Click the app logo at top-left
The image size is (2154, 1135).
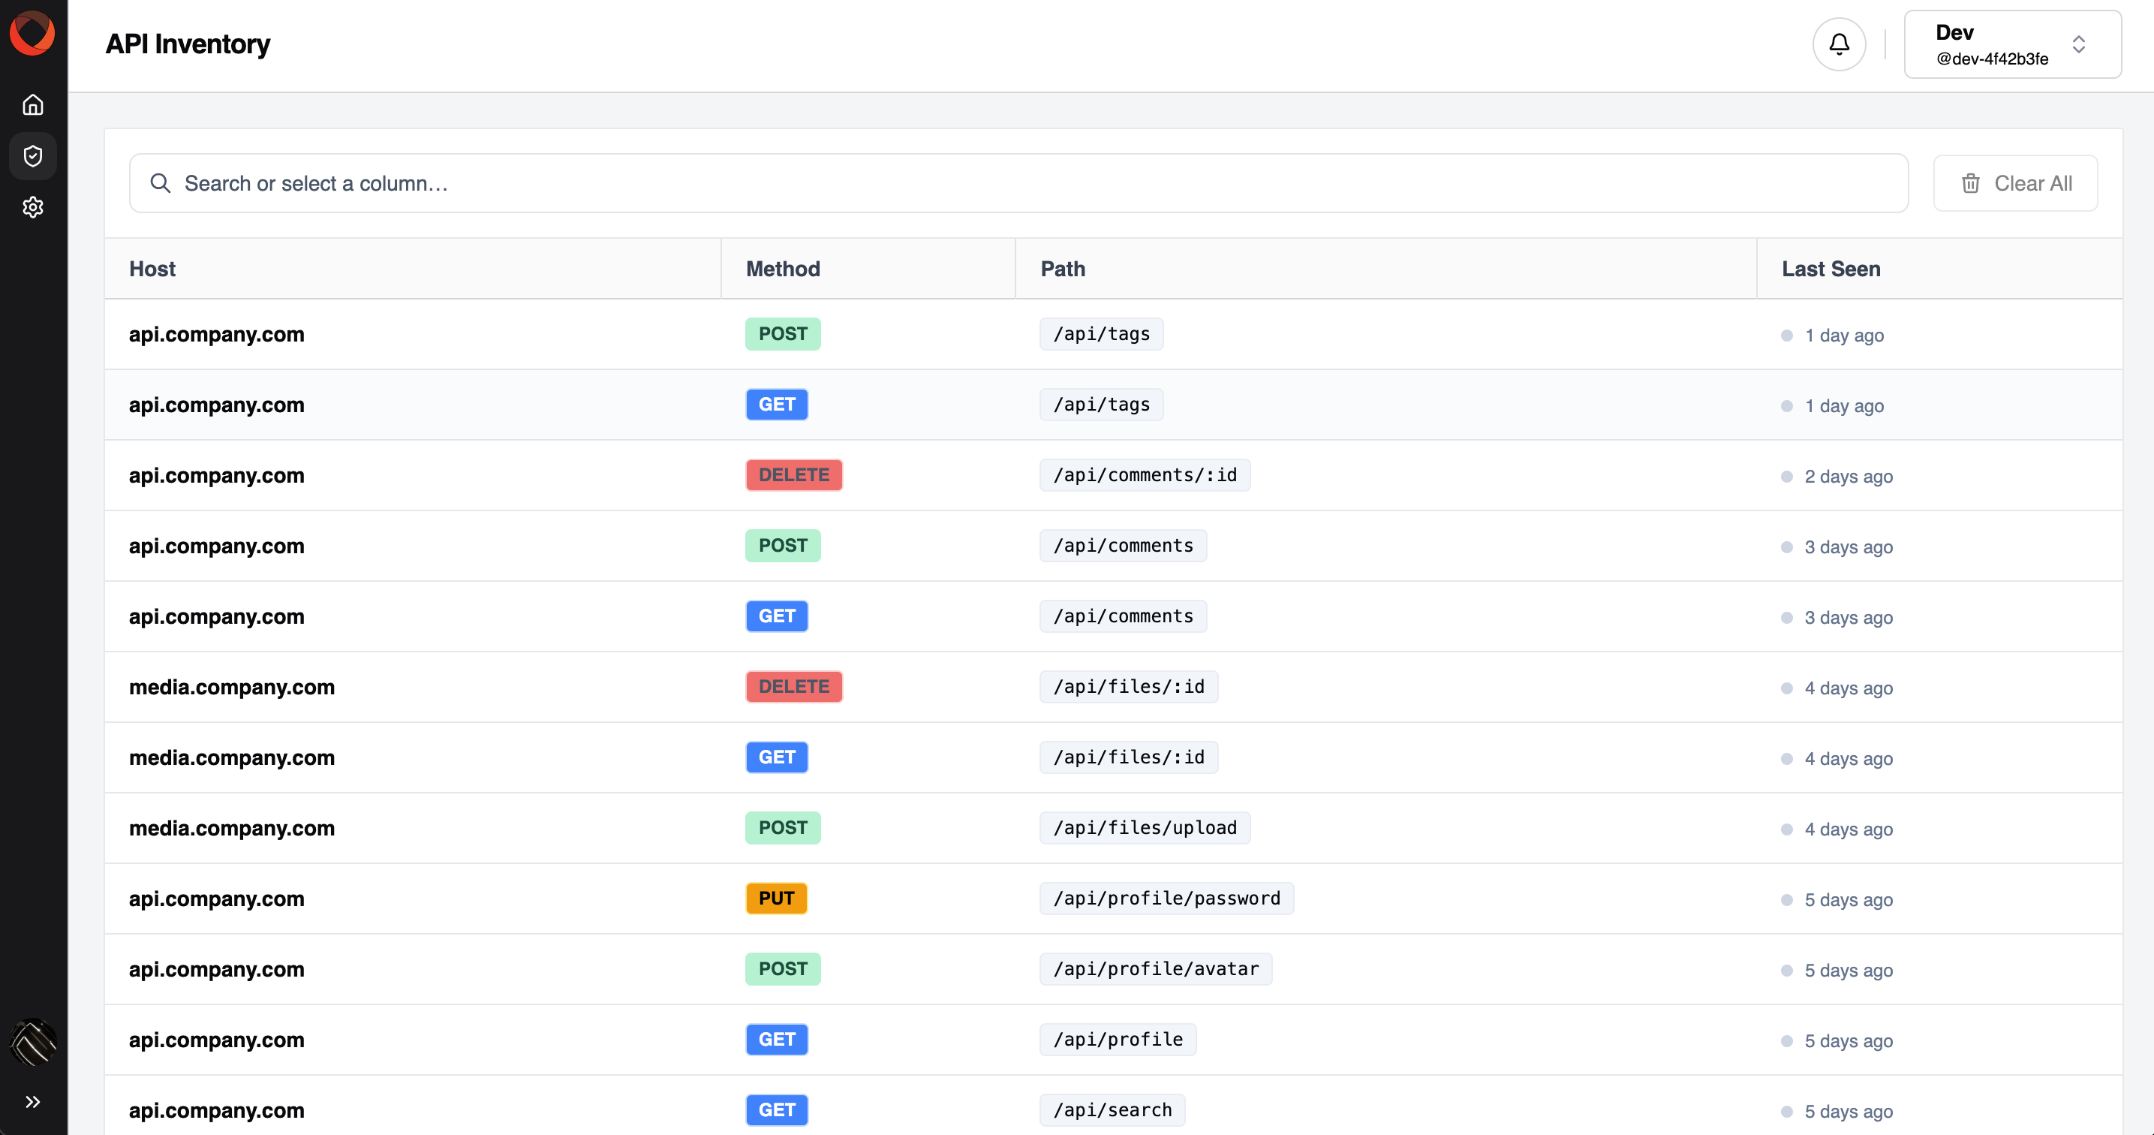coord(32,34)
